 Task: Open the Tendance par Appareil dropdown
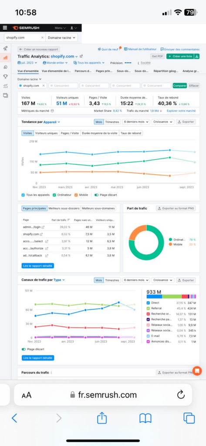pos(52,122)
